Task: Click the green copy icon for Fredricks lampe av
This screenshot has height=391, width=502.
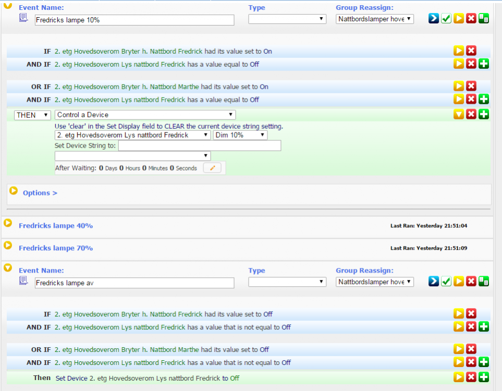Action: 483,282
